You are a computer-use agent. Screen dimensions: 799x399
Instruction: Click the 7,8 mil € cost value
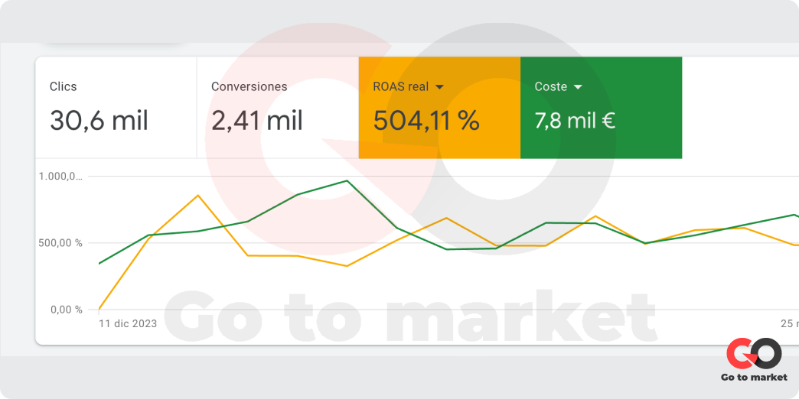pyautogui.click(x=575, y=121)
